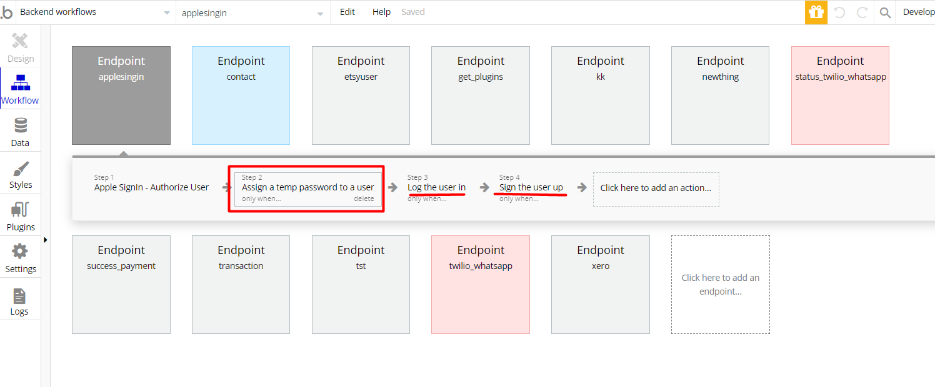This screenshot has width=935, height=387.
Task: Select the kk endpoint box
Action: [x=601, y=96]
